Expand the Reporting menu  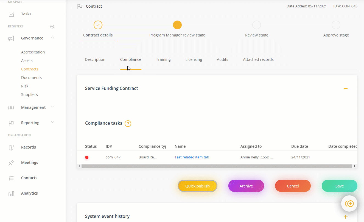click(52, 123)
